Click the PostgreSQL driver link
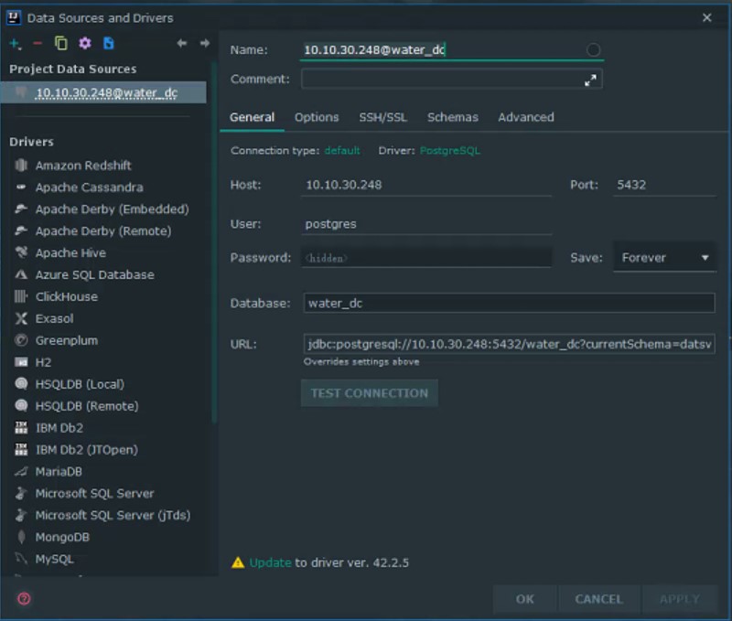This screenshot has height=621, width=732. pyautogui.click(x=449, y=151)
